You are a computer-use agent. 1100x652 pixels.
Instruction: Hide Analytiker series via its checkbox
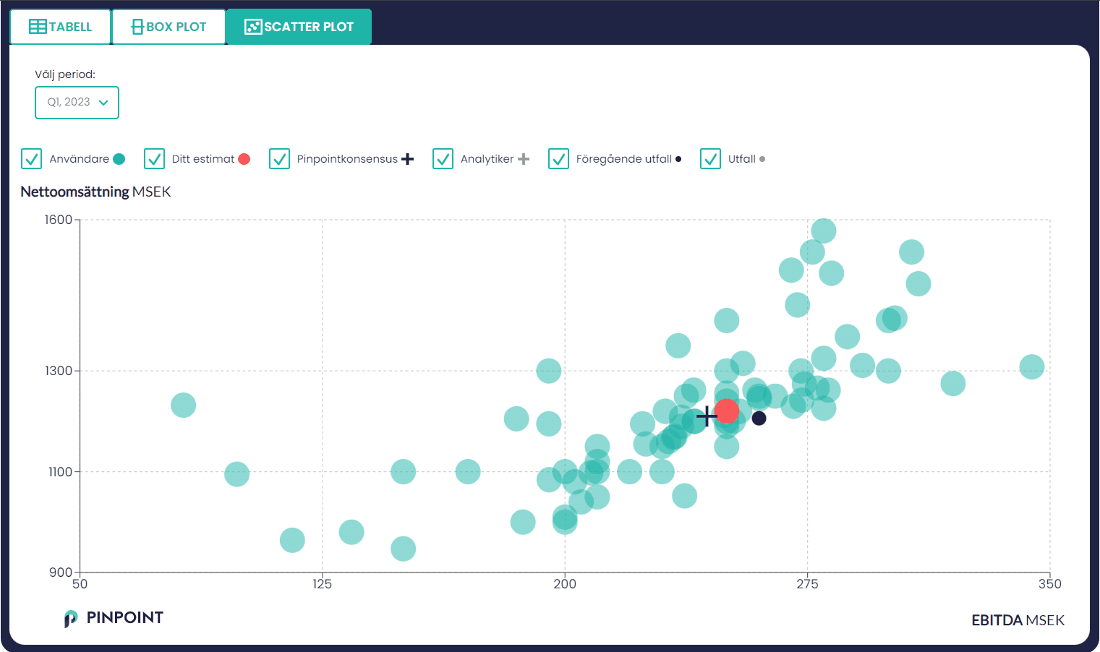pyautogui.click(x=443, y=159)
